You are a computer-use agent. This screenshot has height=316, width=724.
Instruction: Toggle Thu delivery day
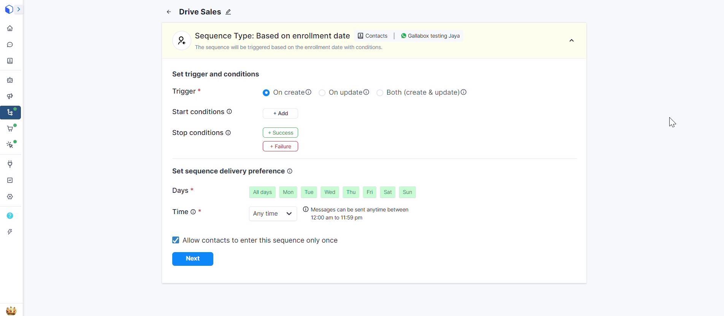(351, 192)
